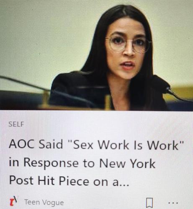The width and height of the screenshot is (193, 209).
Task: Tap the Teen Vogue source name text
Action: (44, 202)
